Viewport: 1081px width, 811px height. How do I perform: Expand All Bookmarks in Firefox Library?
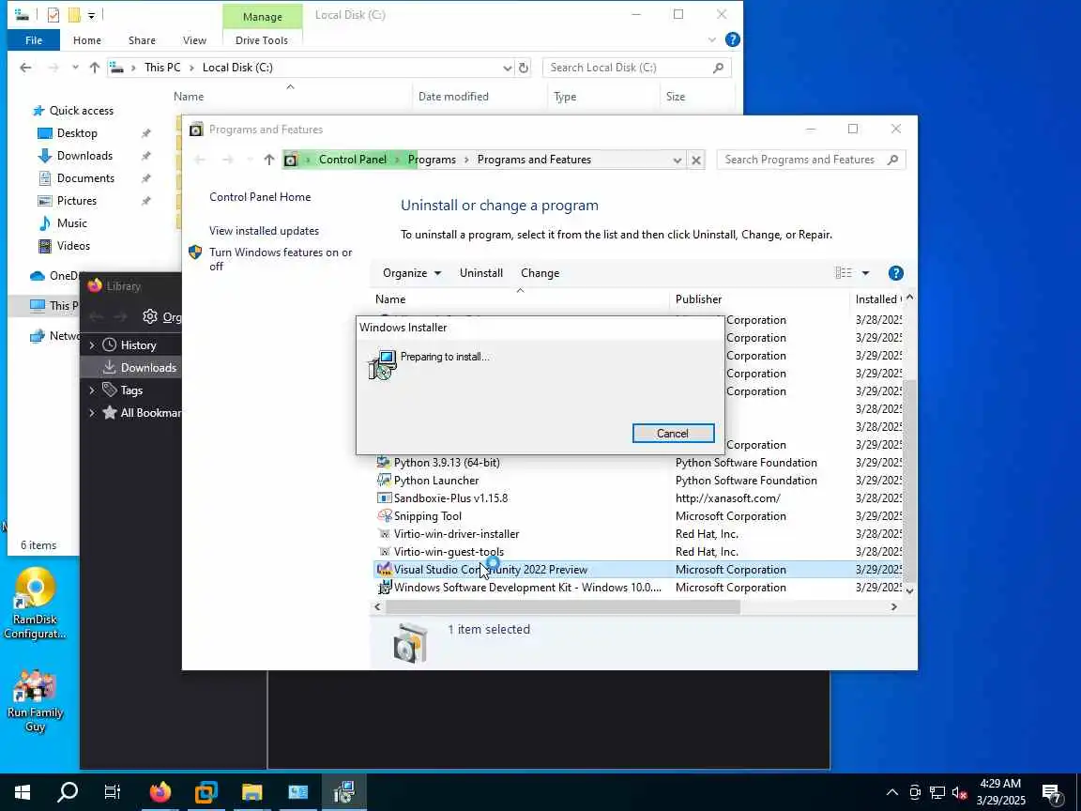pos(92,413)
